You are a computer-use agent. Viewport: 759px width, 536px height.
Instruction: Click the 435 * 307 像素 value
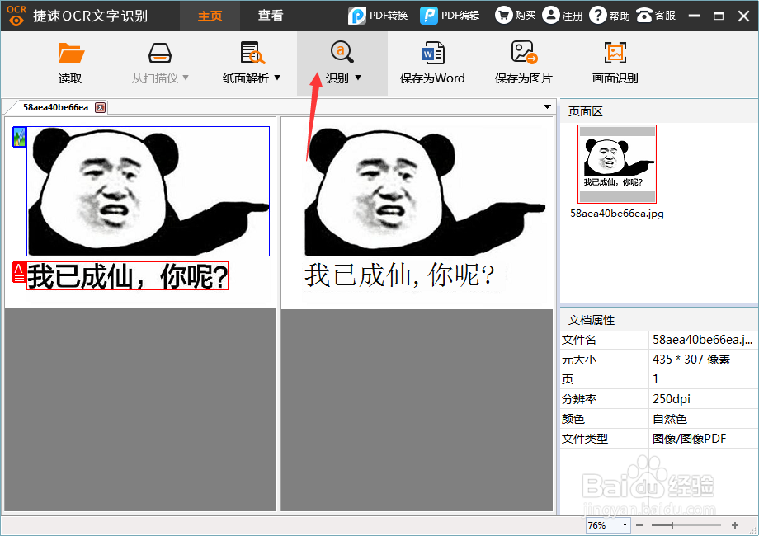click(x=691, y=360)
